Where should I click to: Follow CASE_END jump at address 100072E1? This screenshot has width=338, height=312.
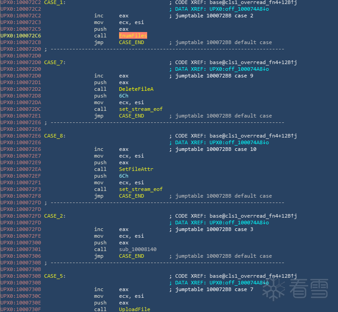(132, 116)
